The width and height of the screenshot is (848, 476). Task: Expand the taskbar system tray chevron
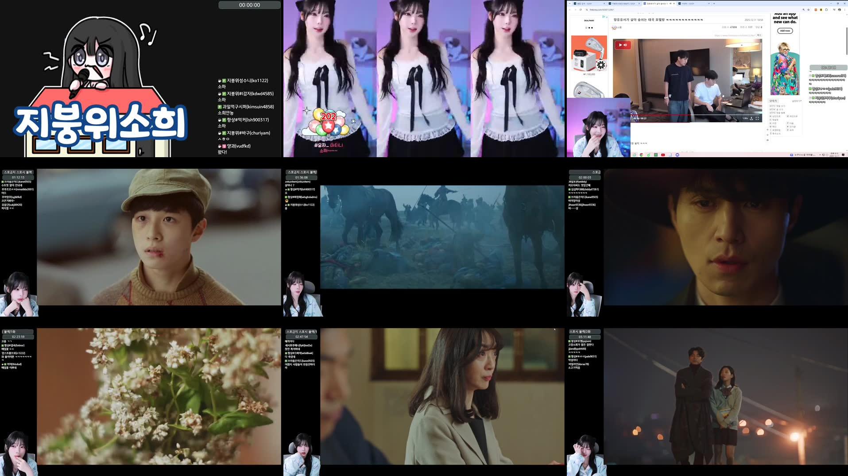point(820,155)
